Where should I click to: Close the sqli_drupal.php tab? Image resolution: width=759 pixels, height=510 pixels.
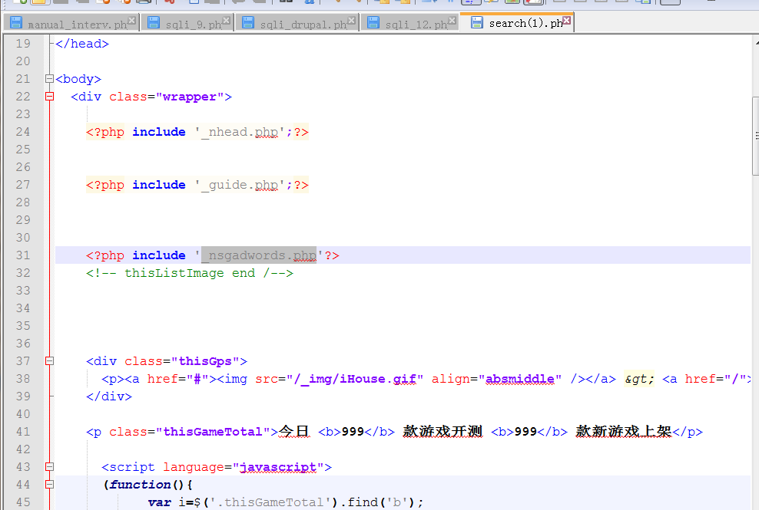[x=351, y=20]
